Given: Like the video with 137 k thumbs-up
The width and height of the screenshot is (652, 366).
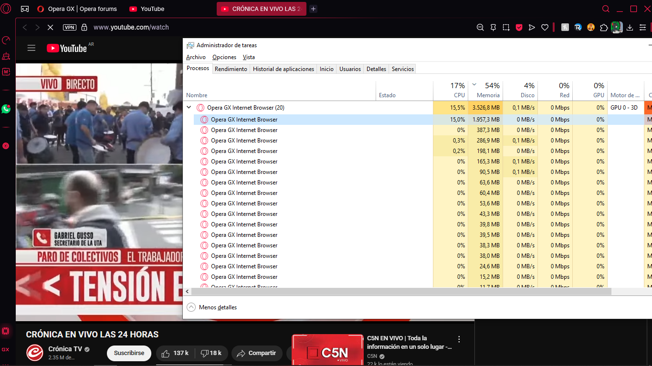Looking at the screenshot, I should click(175, 353).
